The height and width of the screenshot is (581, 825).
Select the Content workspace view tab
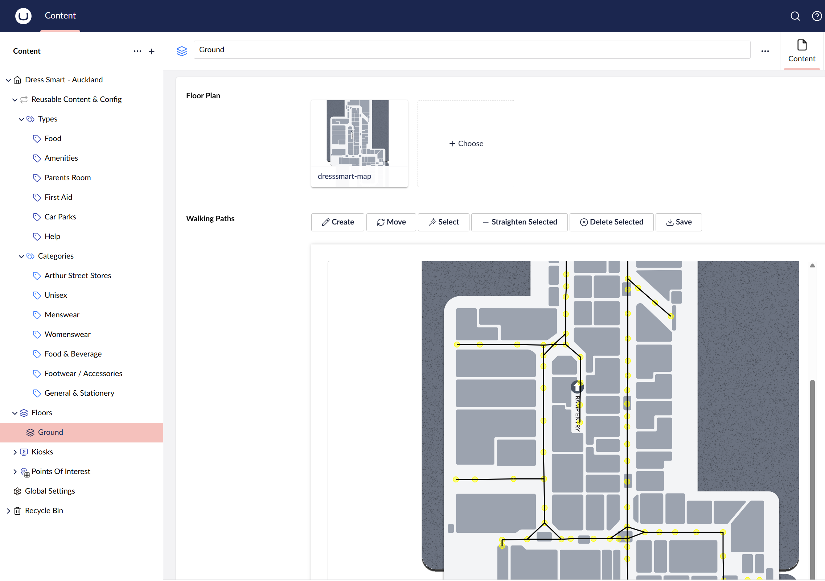[801, 51]
